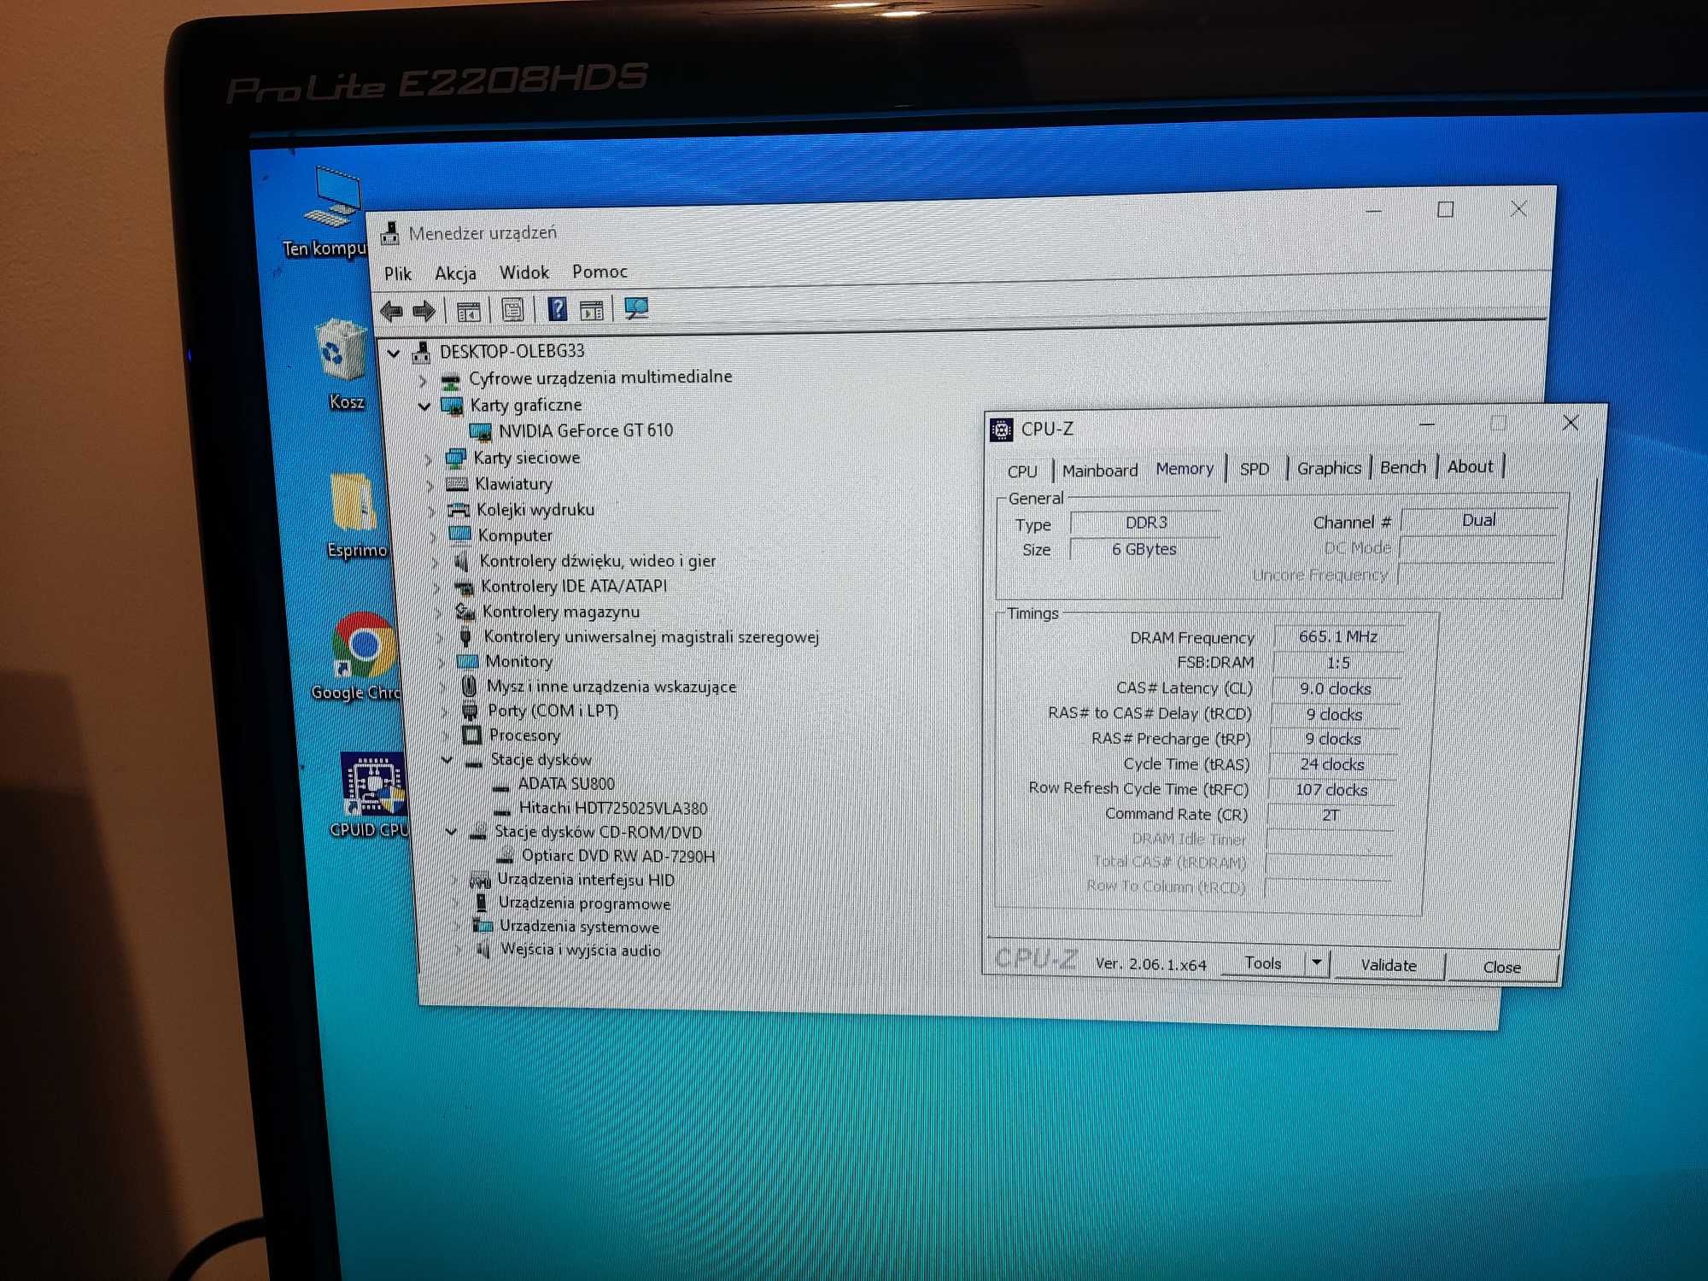This screenshot has width=1708, height=1281.
Task: Select Kontrolery dźwięku, wideo i gier entry
Action: click(598, 561)
